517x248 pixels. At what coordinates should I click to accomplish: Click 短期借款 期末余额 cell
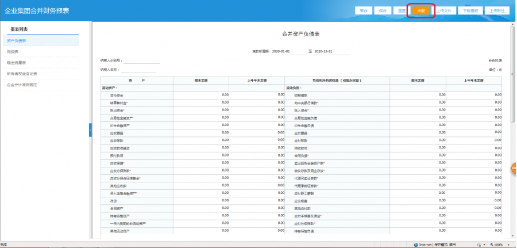(x=418, y=96)
